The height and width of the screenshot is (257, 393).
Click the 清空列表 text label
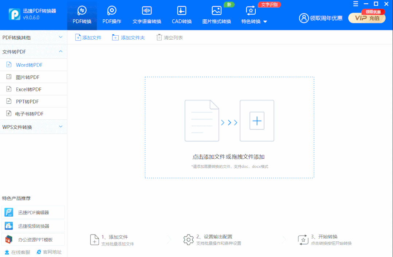[173, 38]
